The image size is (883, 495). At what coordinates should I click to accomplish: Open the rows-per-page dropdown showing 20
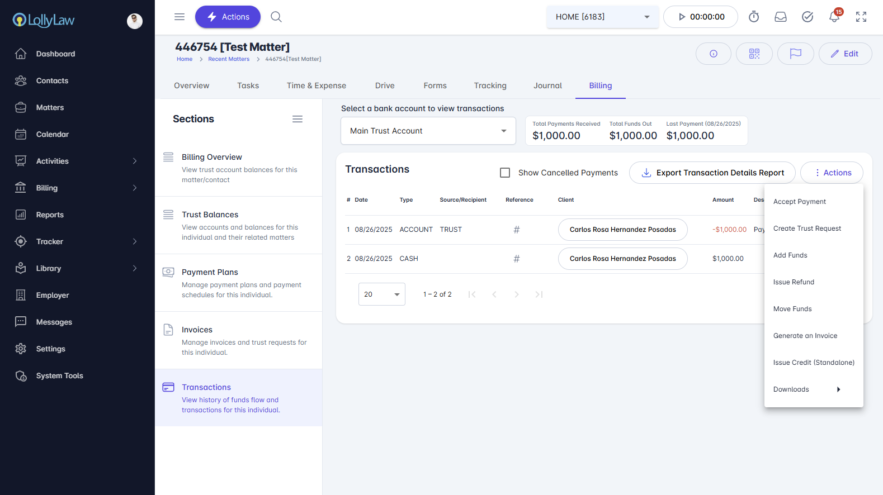[x=381, y=294]
